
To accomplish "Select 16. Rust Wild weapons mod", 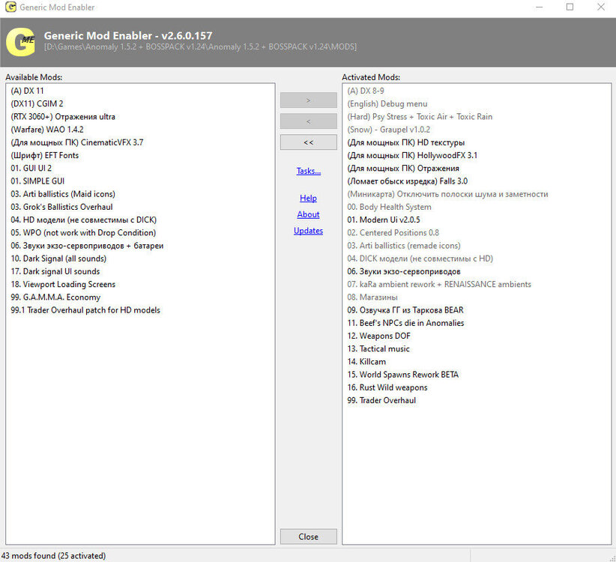I will [x=387, y=387].
